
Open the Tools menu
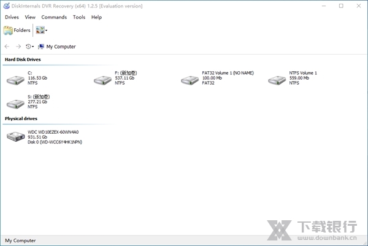click(x=79, y=17)
